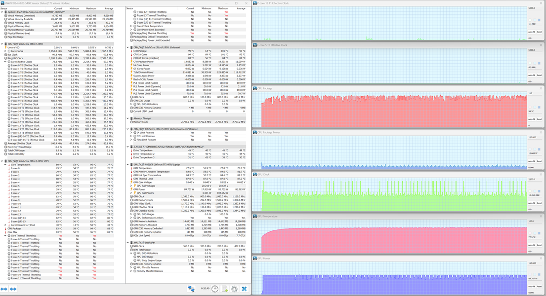This screenshot has height=296, width=546.
Task: Close sensor status with blue X icon
Action: tap(244, 289)
